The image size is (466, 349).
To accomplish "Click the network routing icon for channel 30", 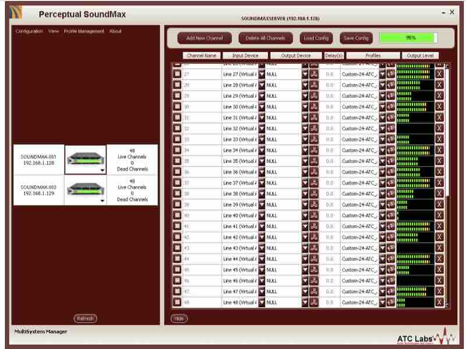I will (314, 107).
